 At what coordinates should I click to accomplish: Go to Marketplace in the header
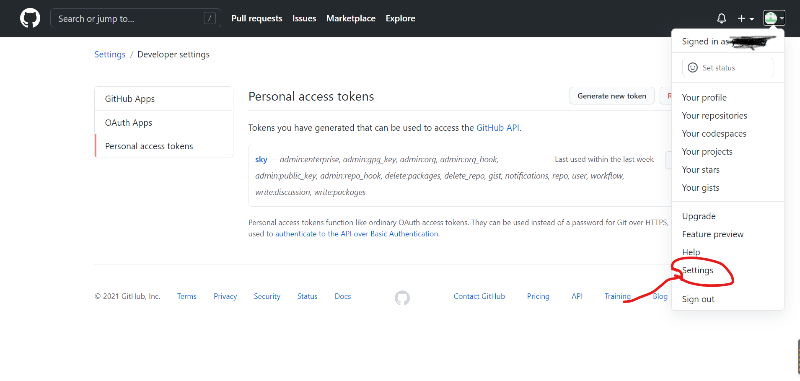351,18
